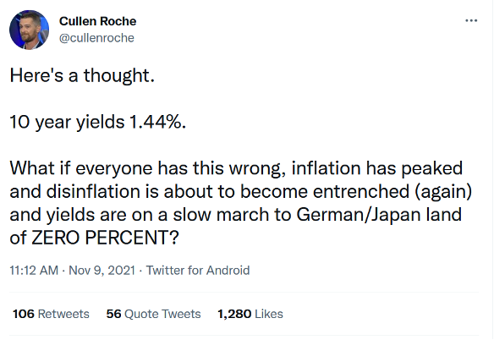Click the 1,280 likes count number
Image resolution: width=494 pixels, height=340 pixels.
(x=234, y=314)
